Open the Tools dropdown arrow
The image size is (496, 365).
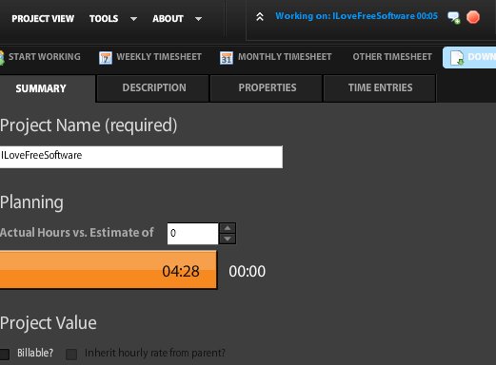pos(133,19)
